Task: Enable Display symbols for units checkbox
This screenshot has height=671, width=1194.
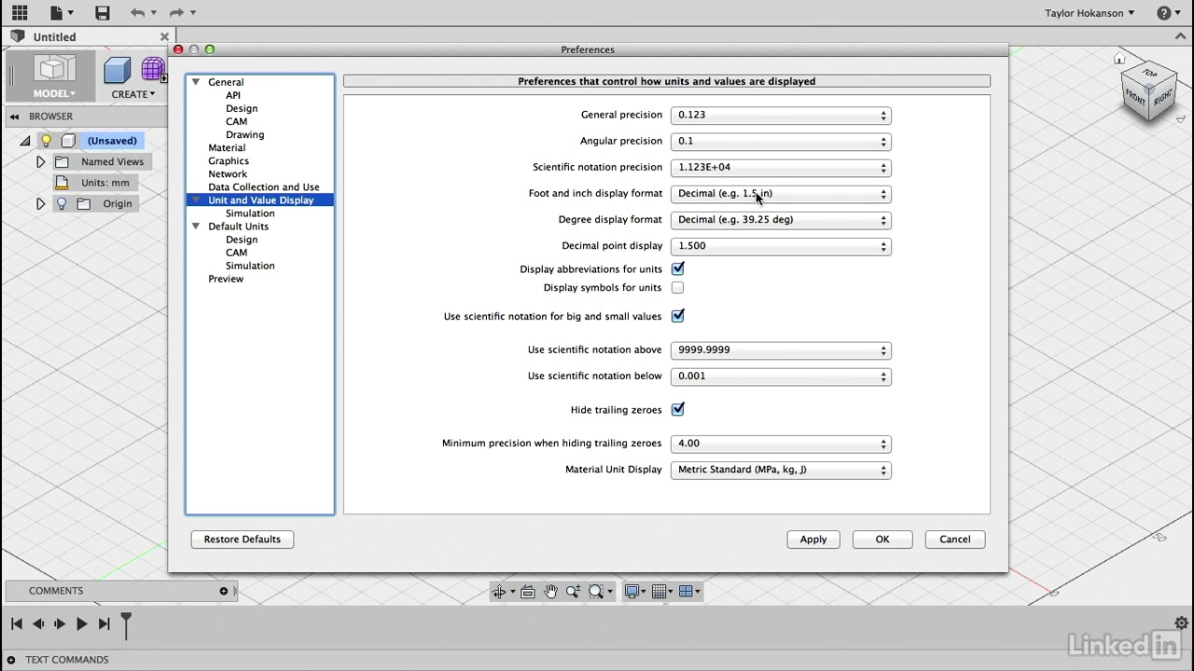Action: pyautogui.click(x=678, y=288)
